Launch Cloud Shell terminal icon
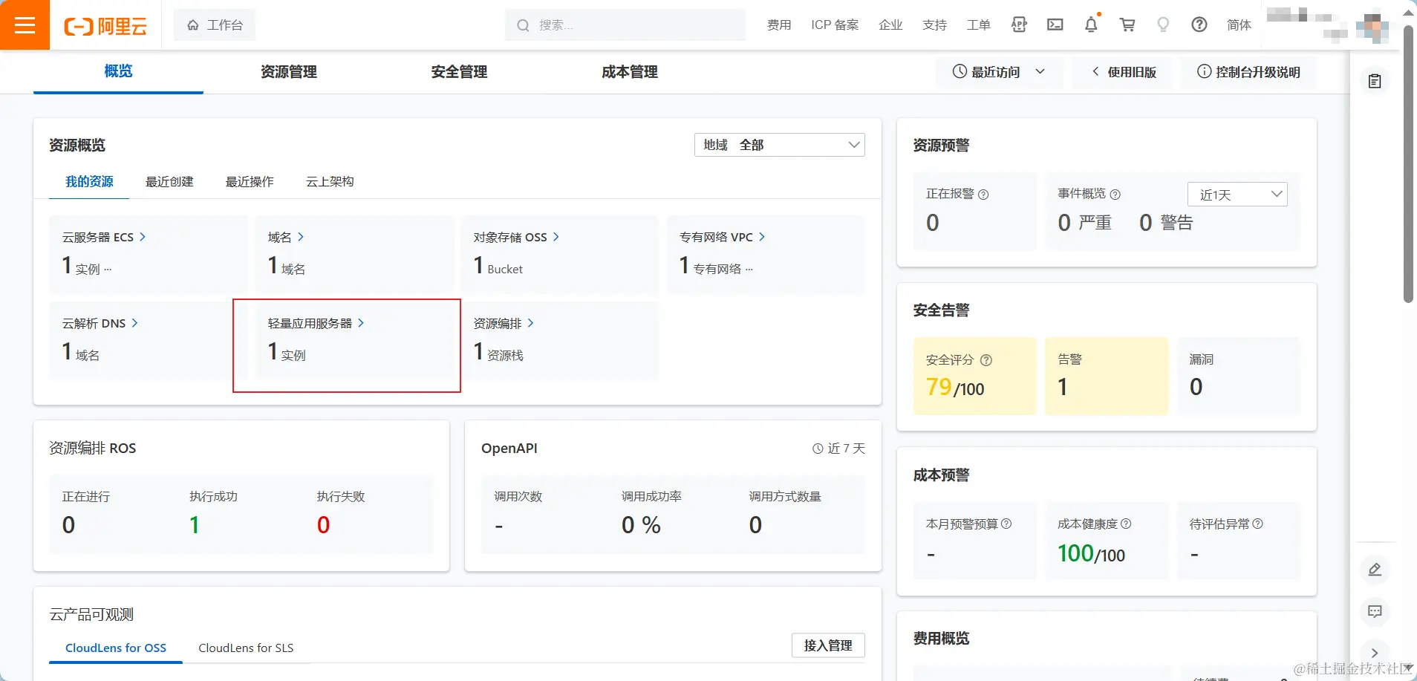Image resolution: width=1417 pixels, height=681 pixels. tap(1055, 25)
